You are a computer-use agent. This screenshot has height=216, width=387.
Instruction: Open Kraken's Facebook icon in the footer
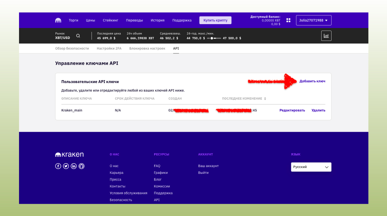pyautogui.click(x=58, y=166)
